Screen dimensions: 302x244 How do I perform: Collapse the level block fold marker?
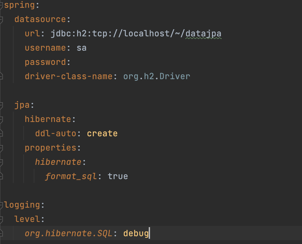click(x=1, y=219)
